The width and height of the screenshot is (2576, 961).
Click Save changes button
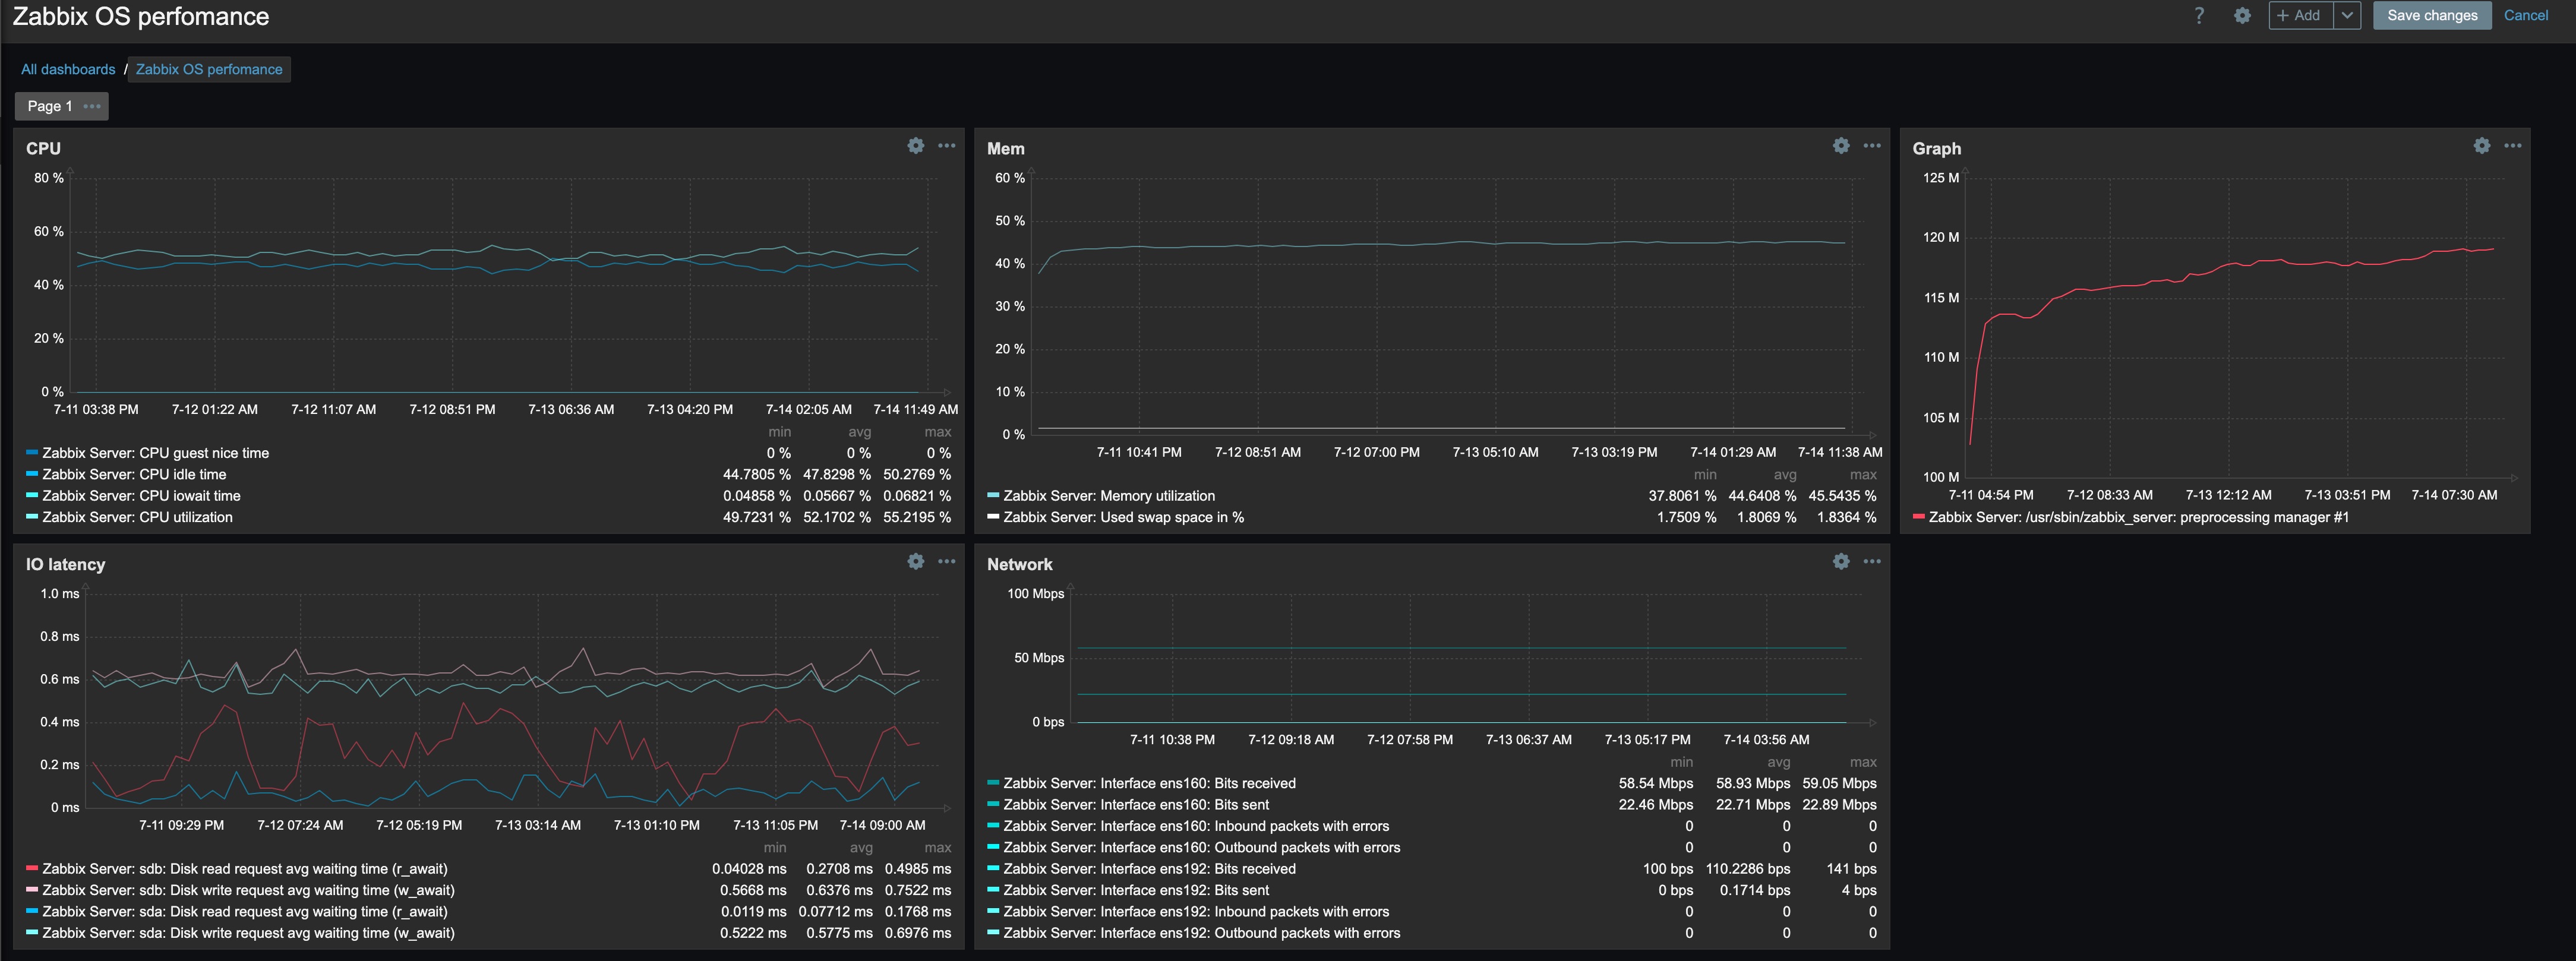[x=2432, y=15]
